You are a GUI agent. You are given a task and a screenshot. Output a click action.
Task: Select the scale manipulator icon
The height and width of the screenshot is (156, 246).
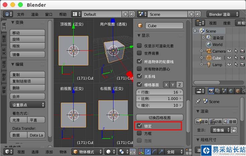tap(161, 152)
